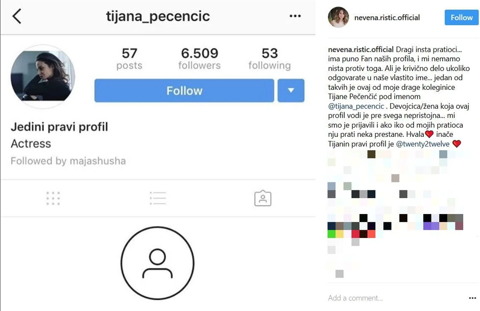View the 6.509 followers list
Screen dimensions: 480x311
pos(199,59)
